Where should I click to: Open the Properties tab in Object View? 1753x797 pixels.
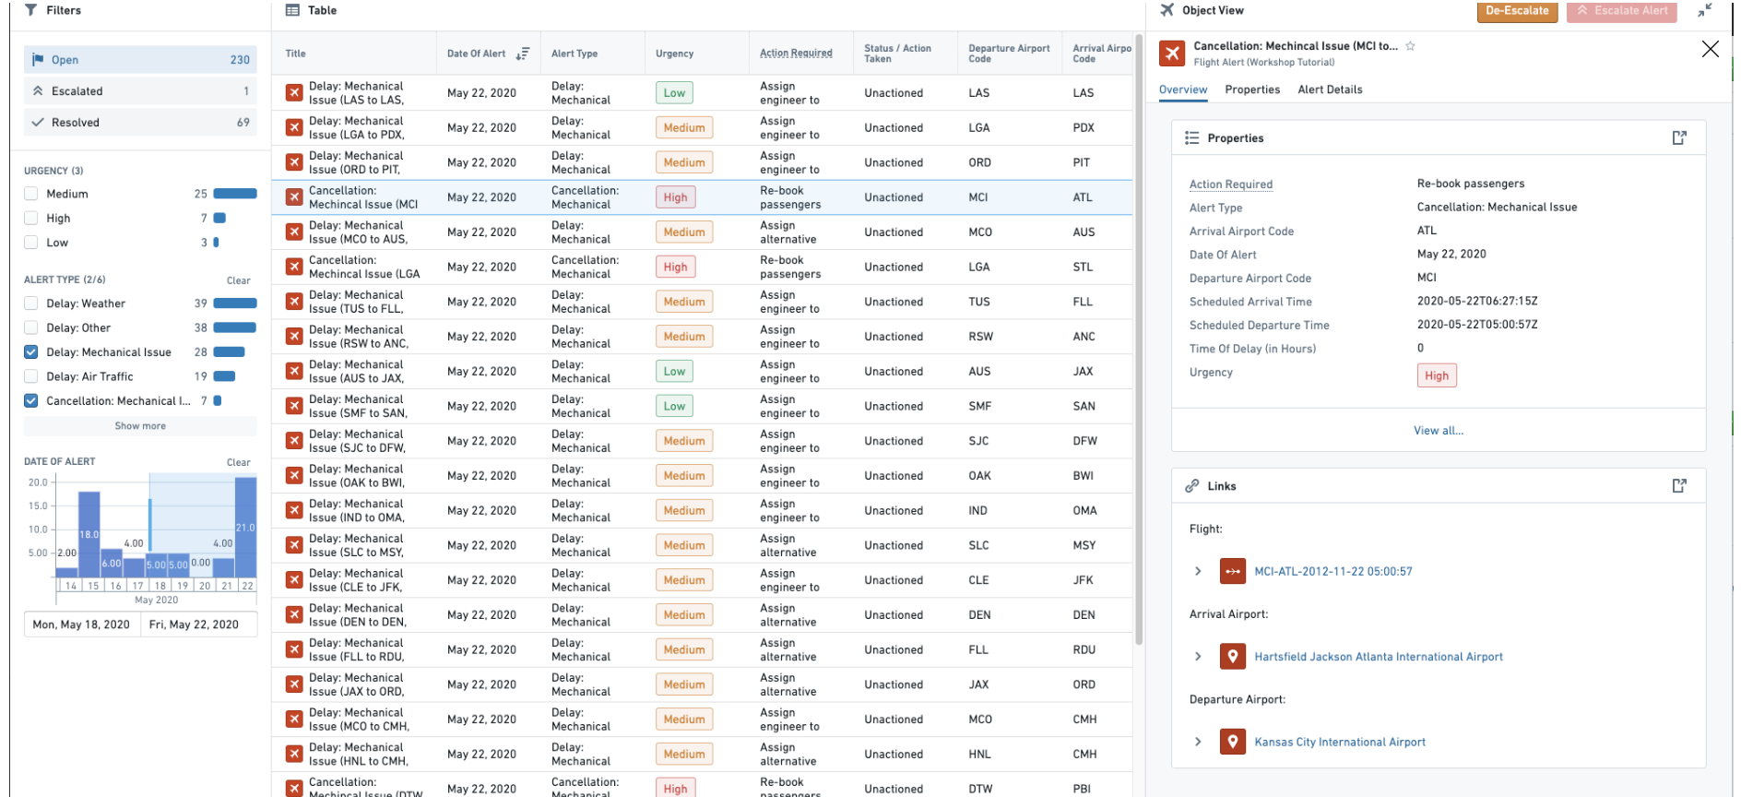pos(1251,89)
